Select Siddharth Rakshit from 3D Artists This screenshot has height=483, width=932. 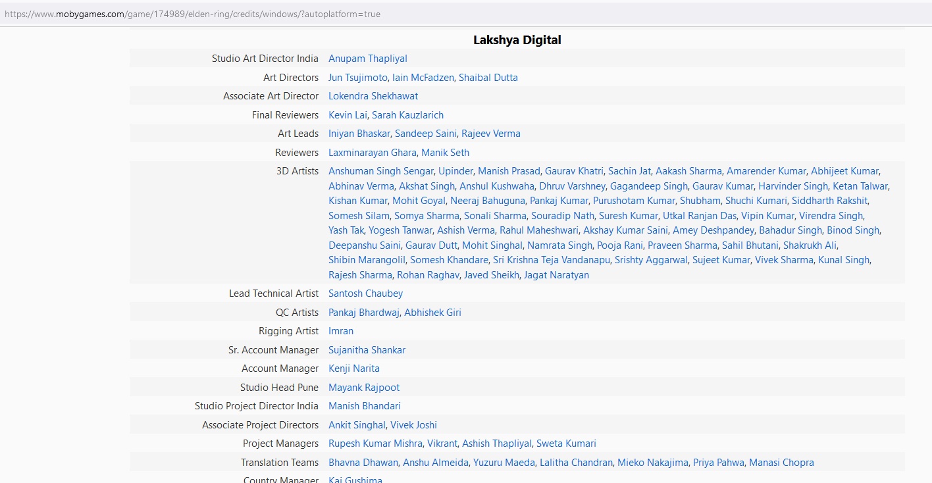830,201
